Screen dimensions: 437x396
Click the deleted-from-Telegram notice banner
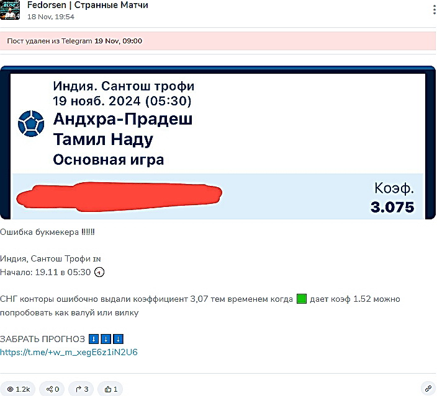click(x=218, y=41)
